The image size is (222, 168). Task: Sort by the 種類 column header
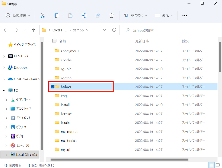[185, 41]
